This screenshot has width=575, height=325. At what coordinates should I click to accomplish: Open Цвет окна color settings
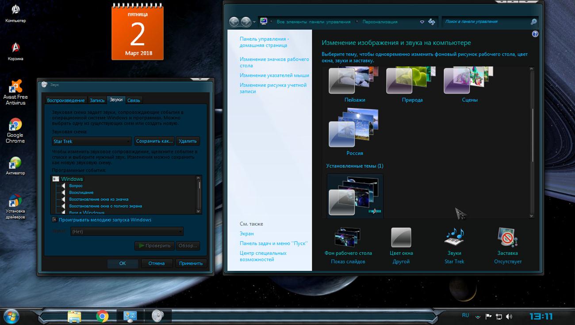point(401,246)
